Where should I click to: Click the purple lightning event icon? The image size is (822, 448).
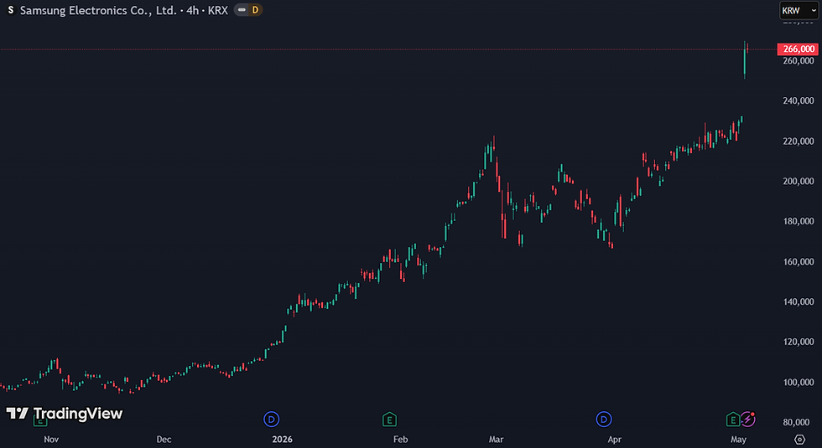[747, 420]
